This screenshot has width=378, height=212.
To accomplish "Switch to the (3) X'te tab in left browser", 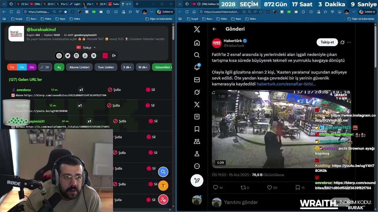I will (x=101, y=4).
